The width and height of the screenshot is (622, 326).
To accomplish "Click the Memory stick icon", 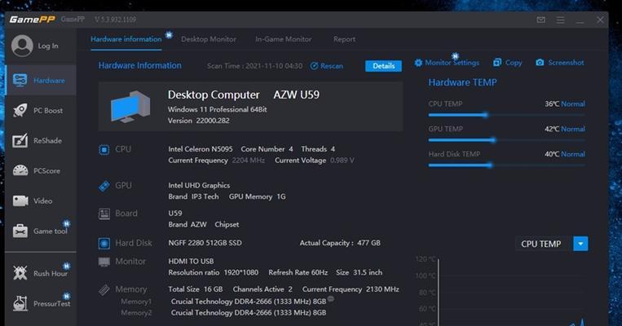I will point(104,290).
